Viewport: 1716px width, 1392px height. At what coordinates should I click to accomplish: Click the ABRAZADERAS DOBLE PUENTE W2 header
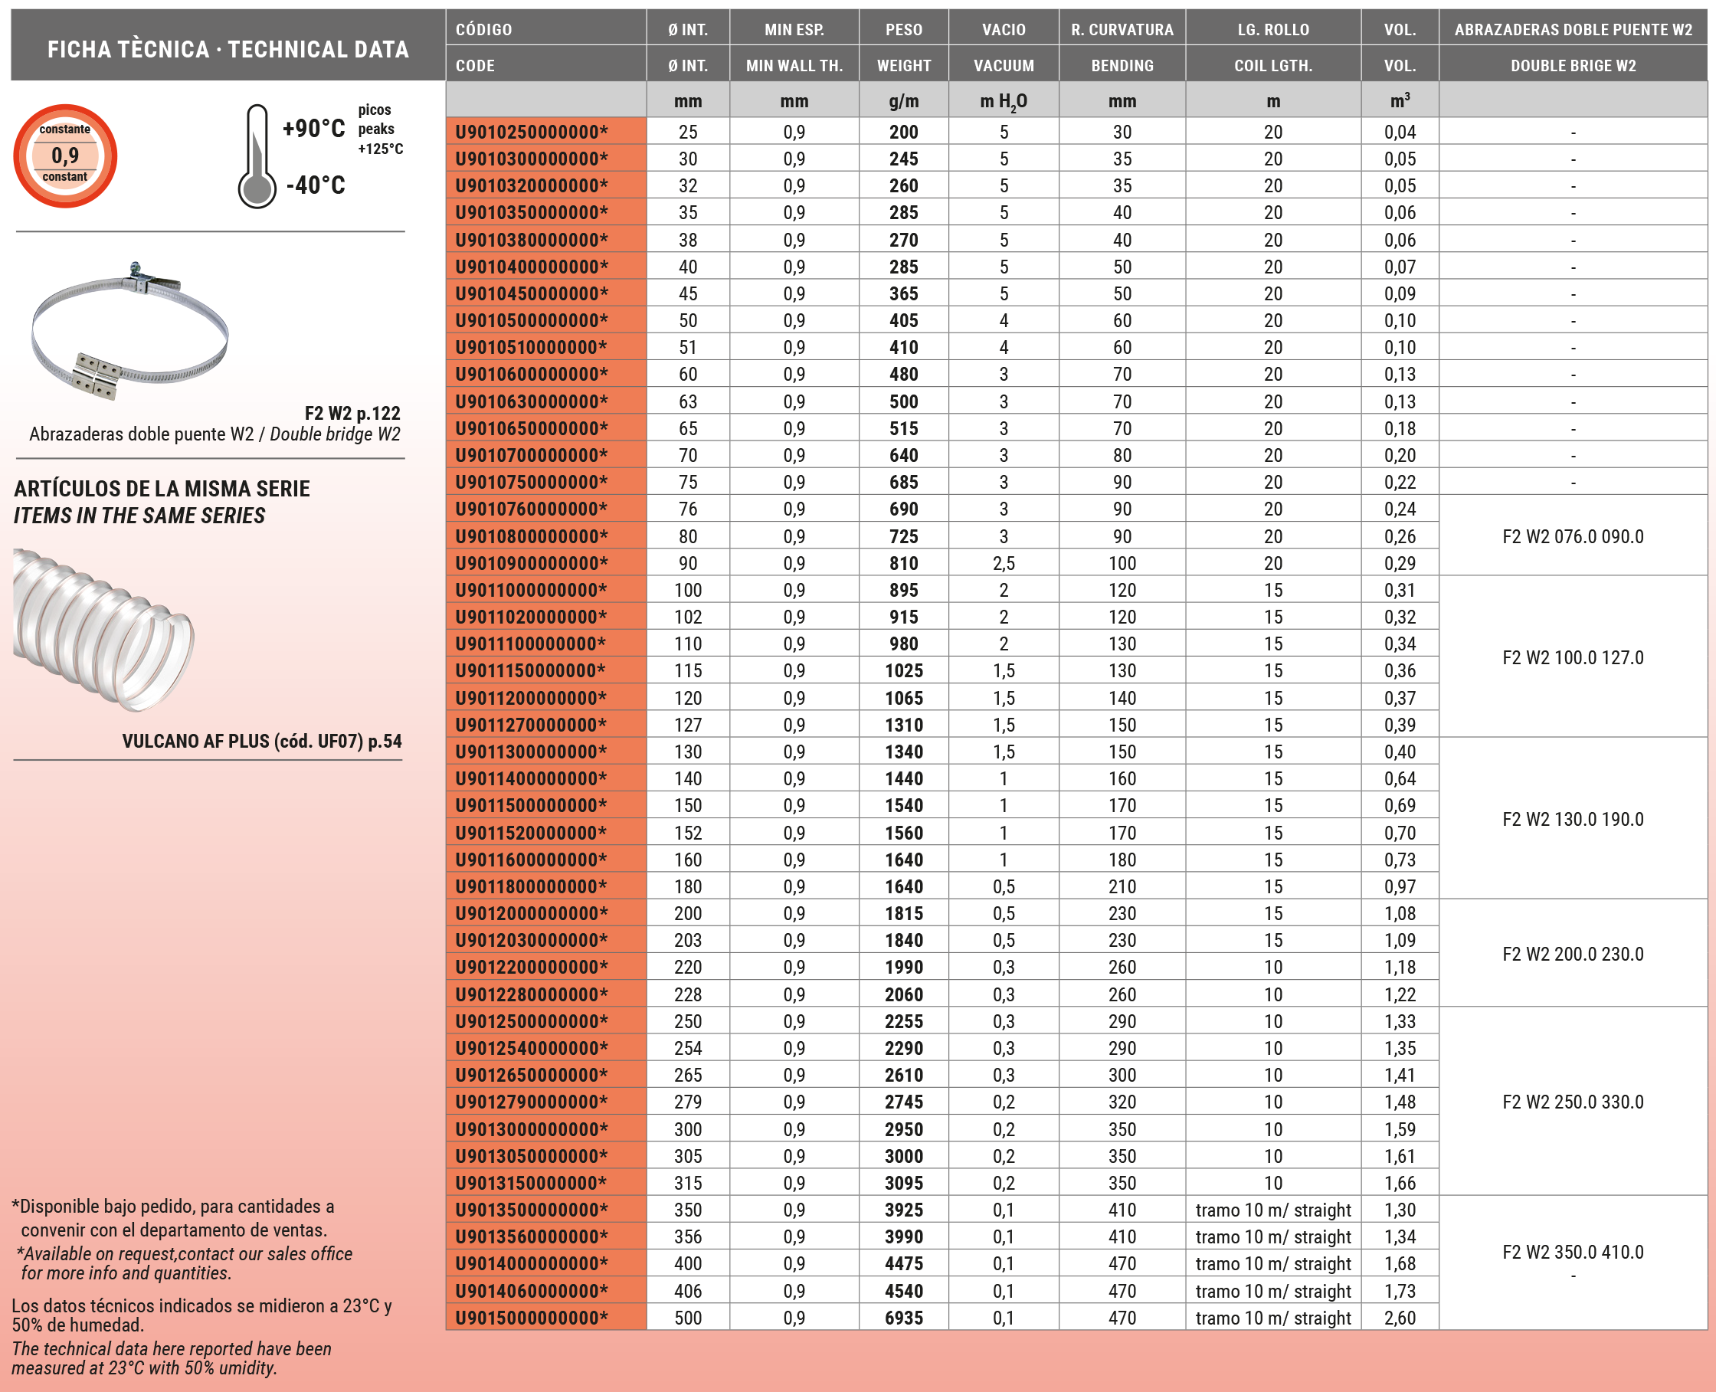[x=1573, y=30]
